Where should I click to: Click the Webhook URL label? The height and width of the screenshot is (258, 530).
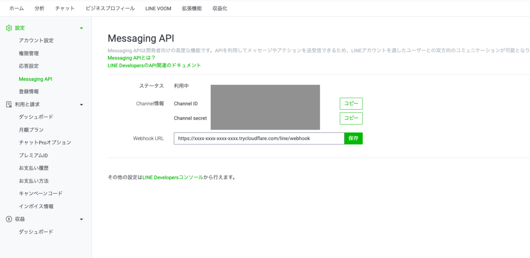coord(148,138)
